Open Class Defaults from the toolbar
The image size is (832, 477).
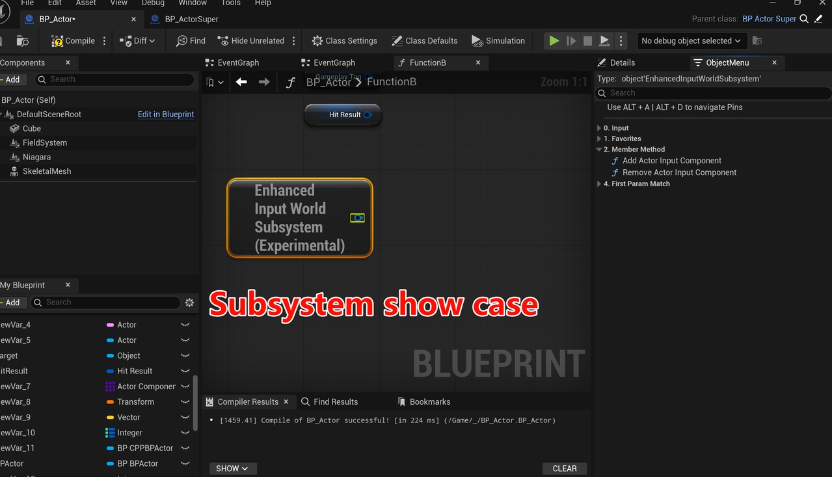pyautogui.click(x=424, y=41)
